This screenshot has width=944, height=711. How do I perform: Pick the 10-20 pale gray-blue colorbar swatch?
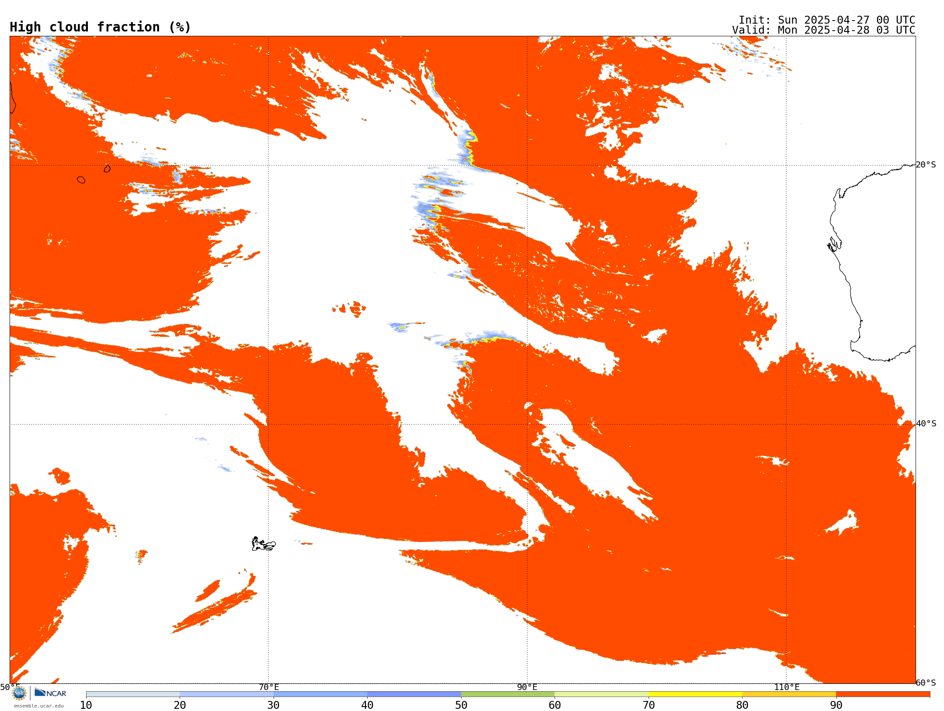tap(133, 694)
